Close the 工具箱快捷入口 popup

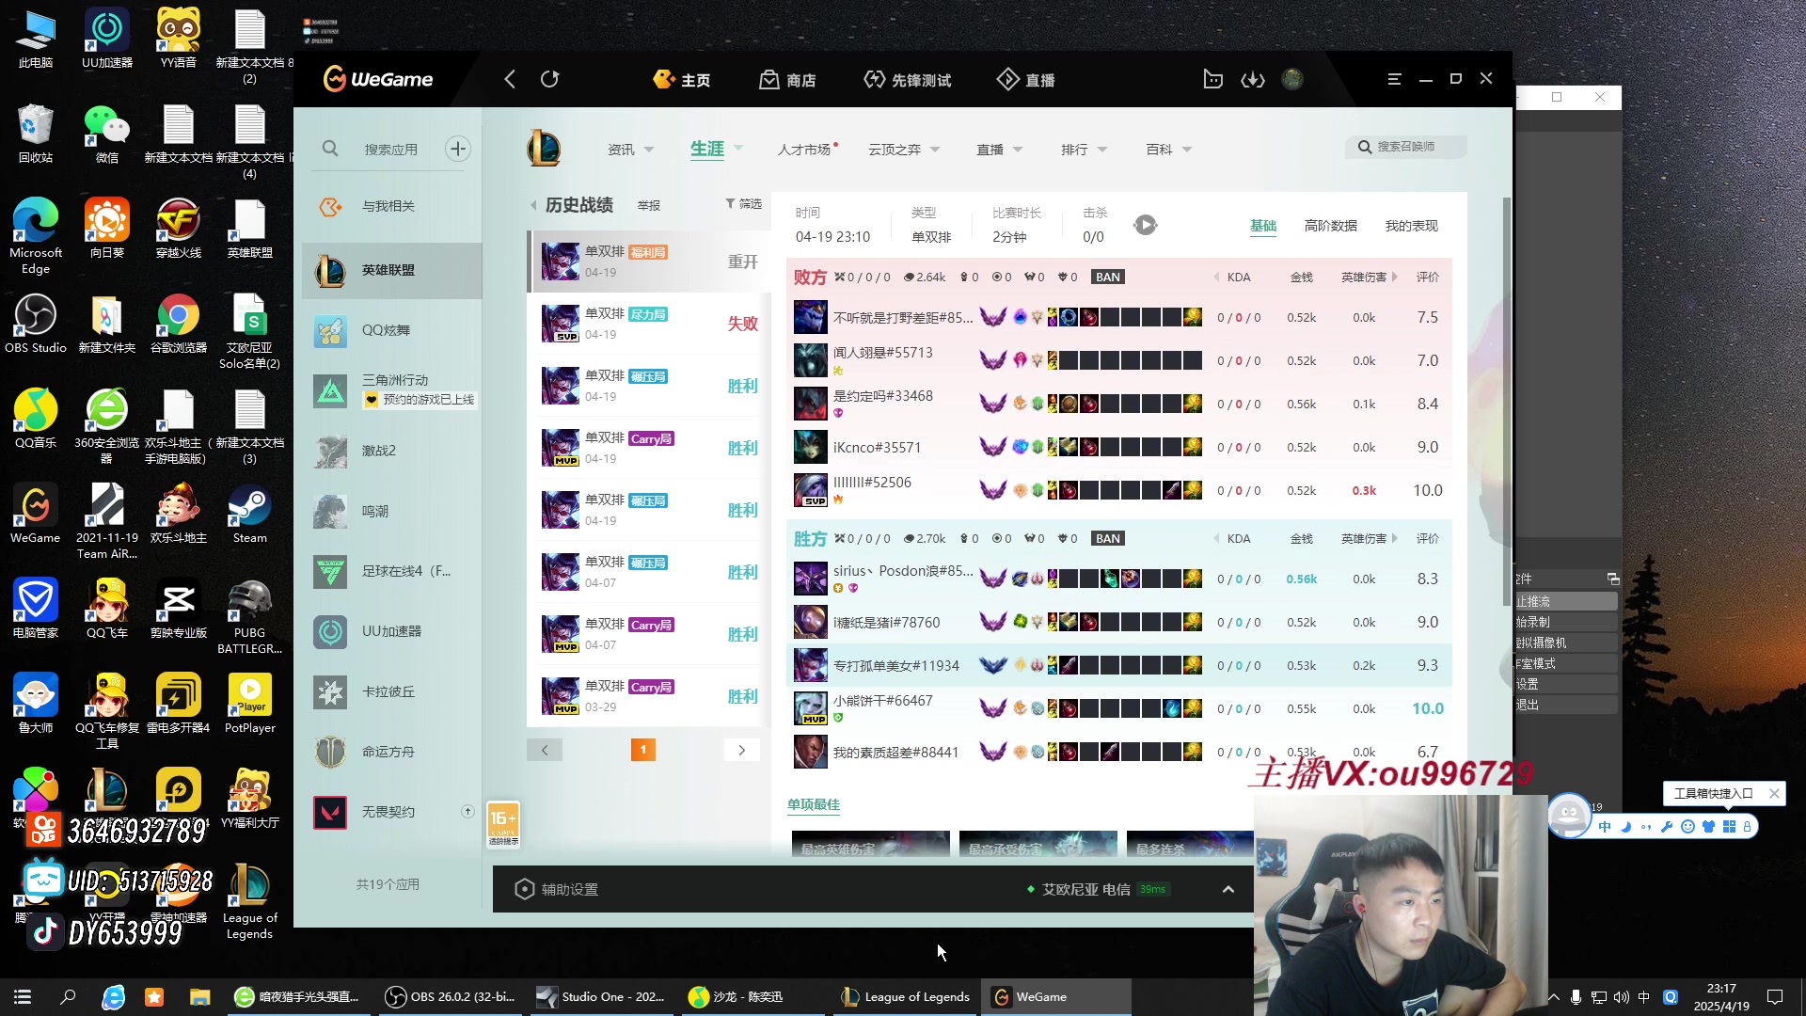click(x=1774, y=793)
